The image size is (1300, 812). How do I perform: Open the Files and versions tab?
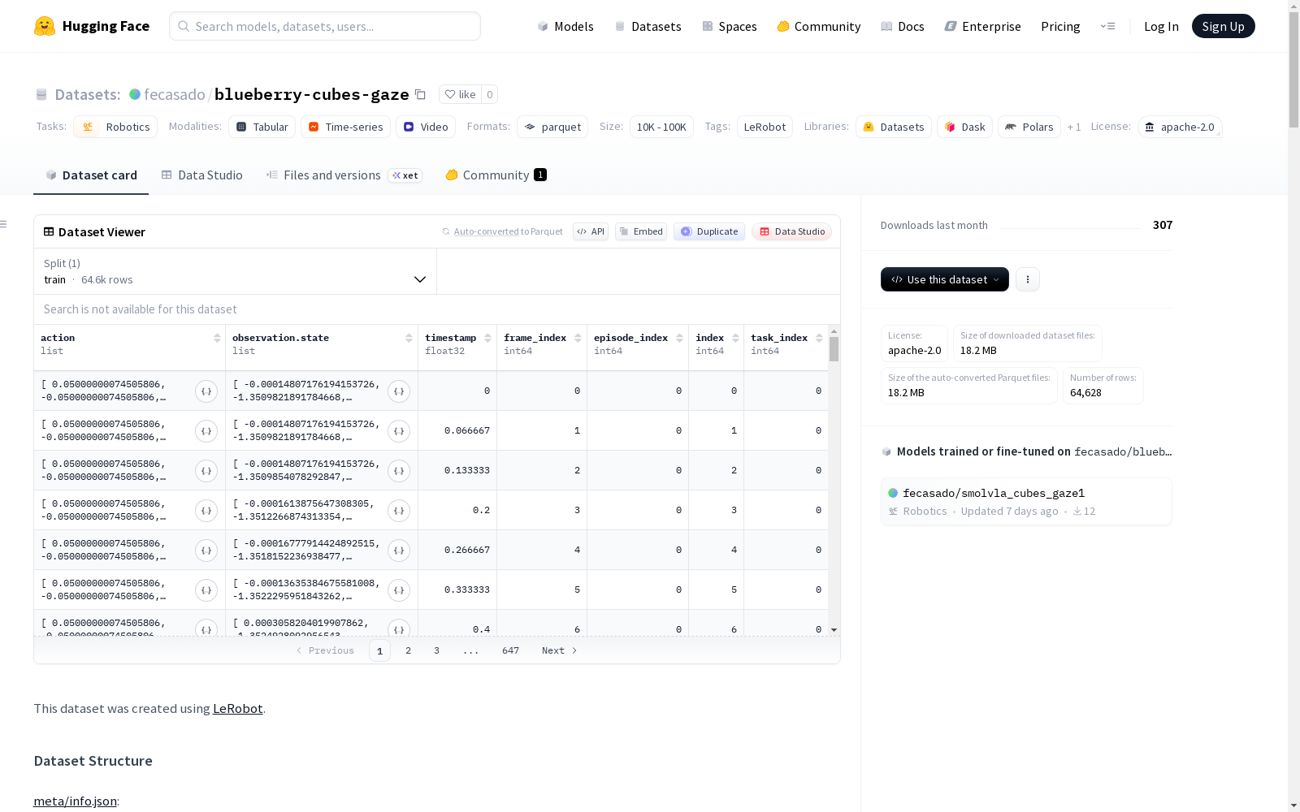pos(344,175)
